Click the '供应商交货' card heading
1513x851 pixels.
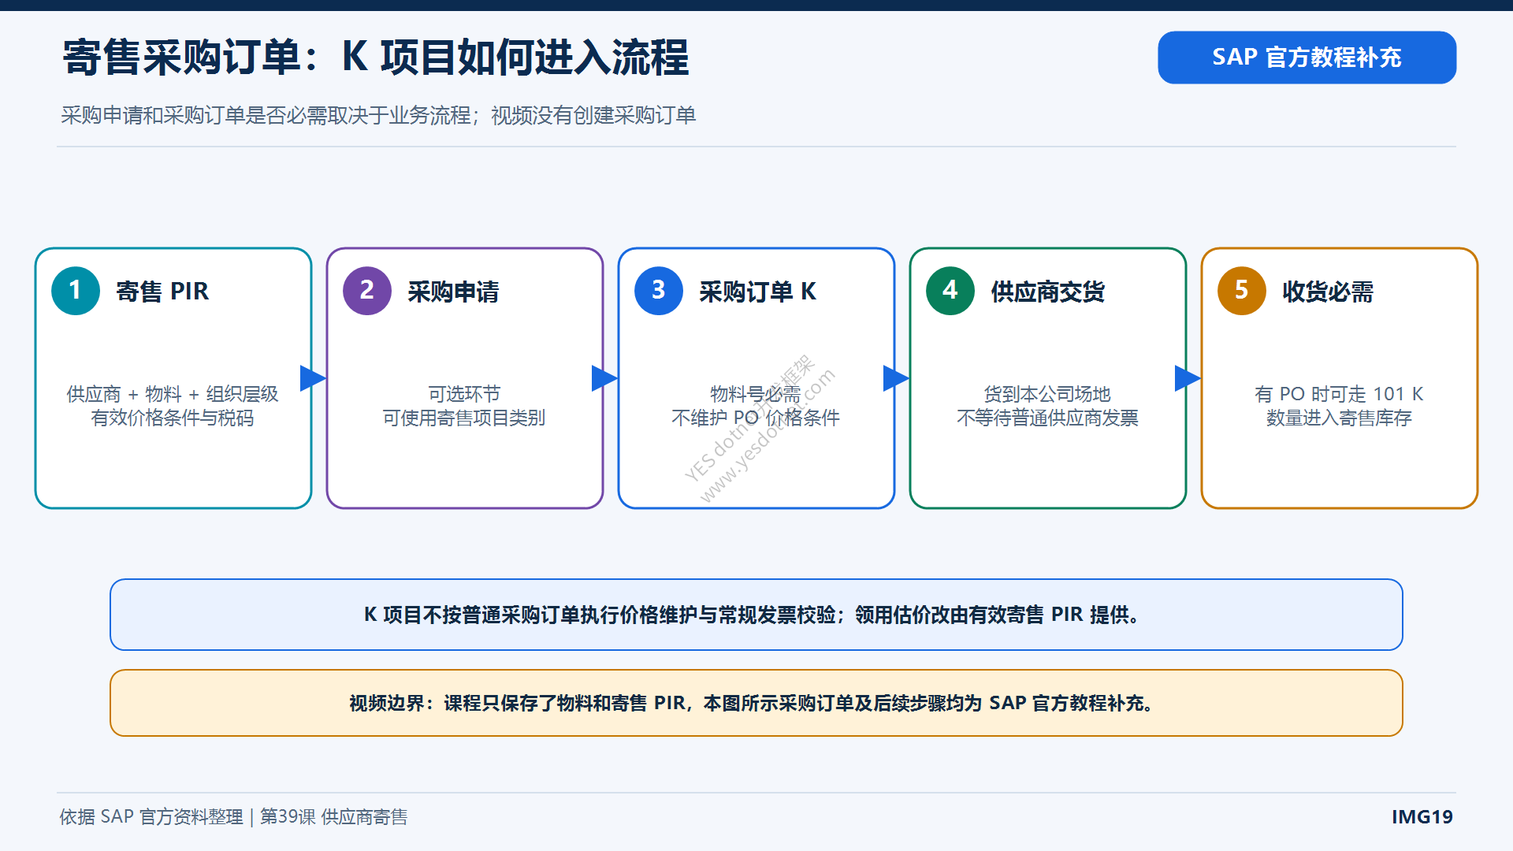(x=1047, y=292)
